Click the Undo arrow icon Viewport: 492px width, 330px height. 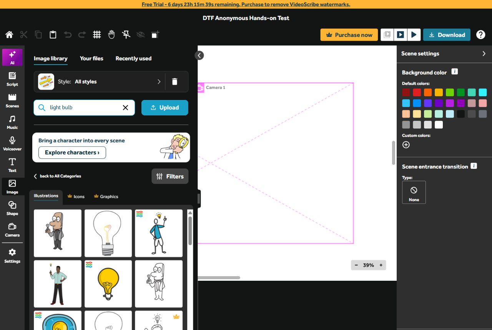68,35
